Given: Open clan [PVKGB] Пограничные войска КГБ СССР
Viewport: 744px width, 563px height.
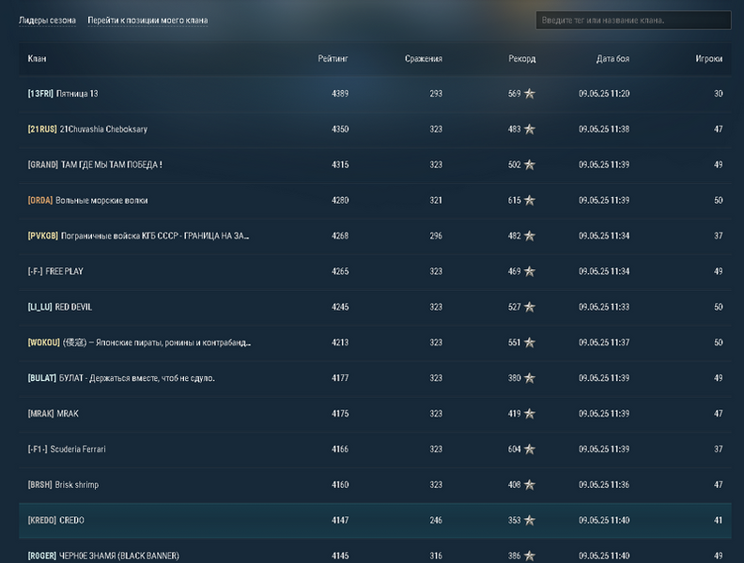Looking at the screenshot, I should (x=138, y=236).
